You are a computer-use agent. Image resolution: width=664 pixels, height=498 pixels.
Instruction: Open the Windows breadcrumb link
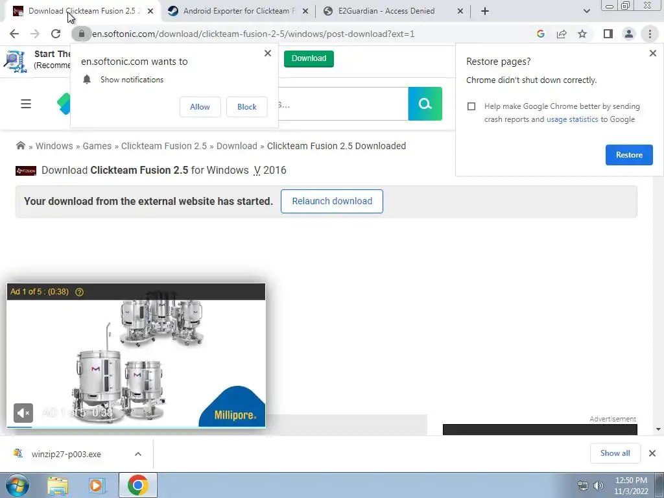point(54,146)
